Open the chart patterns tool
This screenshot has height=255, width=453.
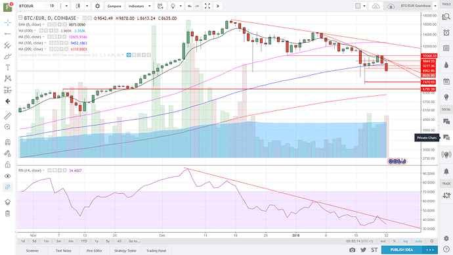click(8, 78)
